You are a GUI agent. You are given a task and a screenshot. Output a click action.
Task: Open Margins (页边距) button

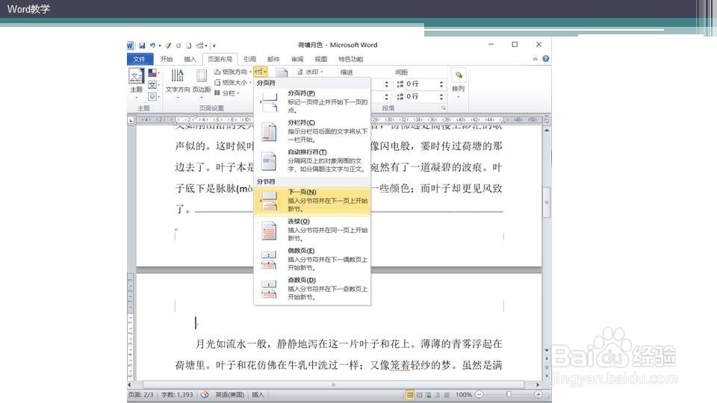pos(201,83)
